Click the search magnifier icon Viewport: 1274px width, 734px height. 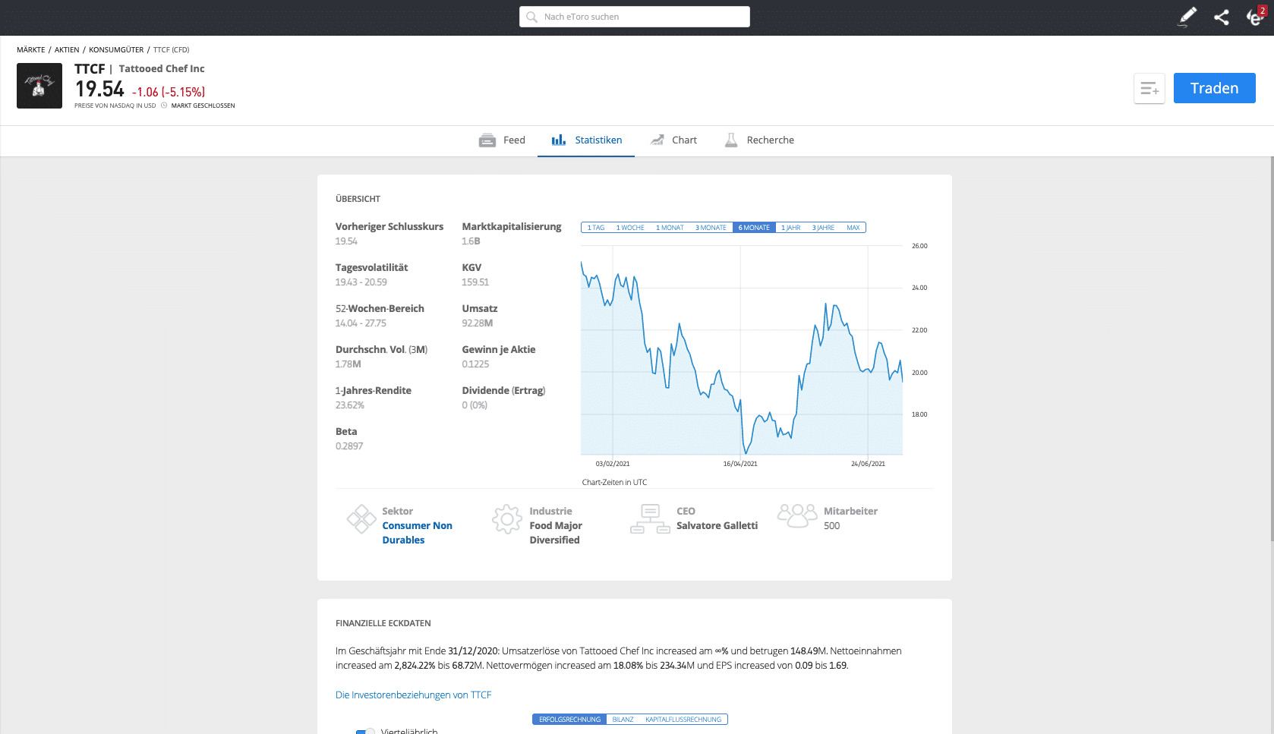pos(531,17)
